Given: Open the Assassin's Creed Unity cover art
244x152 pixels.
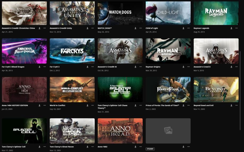Looking at the screenshot, I should click(x=72, y=13).
